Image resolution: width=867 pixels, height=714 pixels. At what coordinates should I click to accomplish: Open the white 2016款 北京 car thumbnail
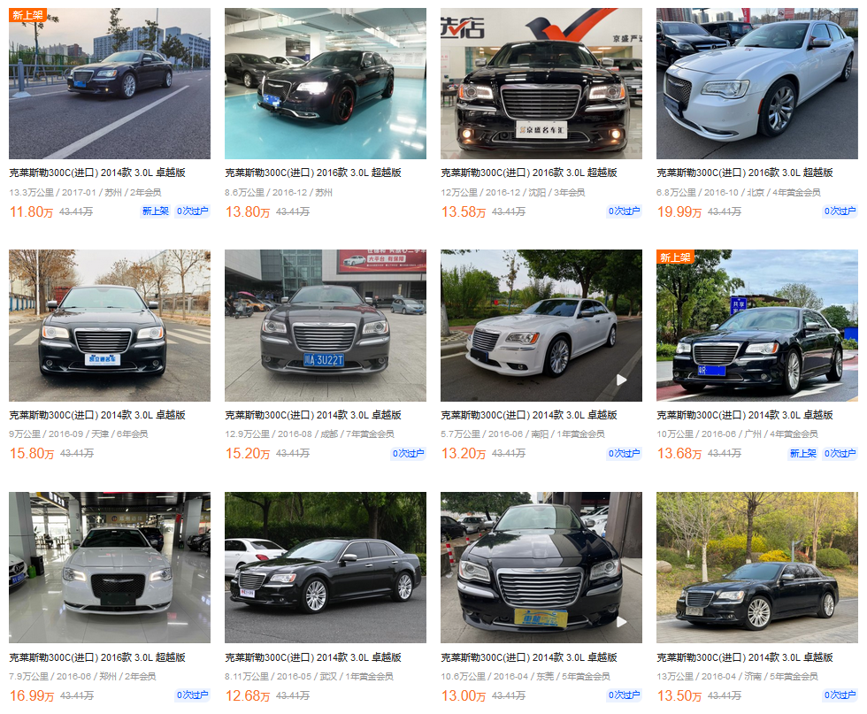[x=757, y=83]
